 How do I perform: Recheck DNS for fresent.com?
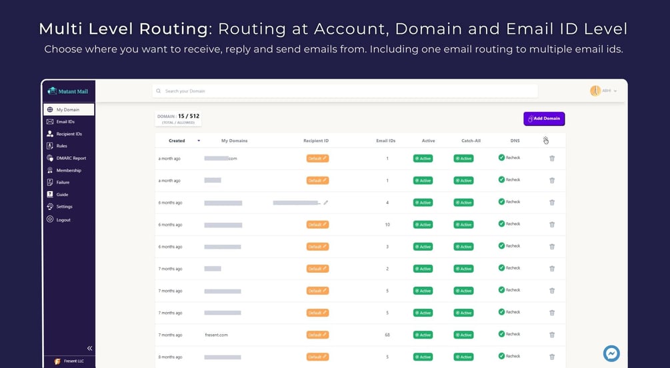pos(509,334)
